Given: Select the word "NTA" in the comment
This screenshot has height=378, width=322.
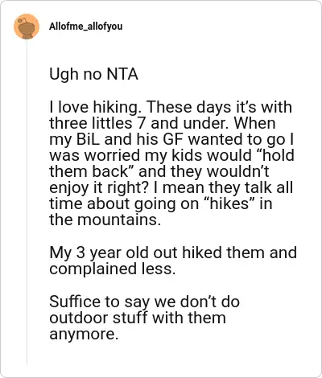Looking at the screenshot, I should [122, 74].
